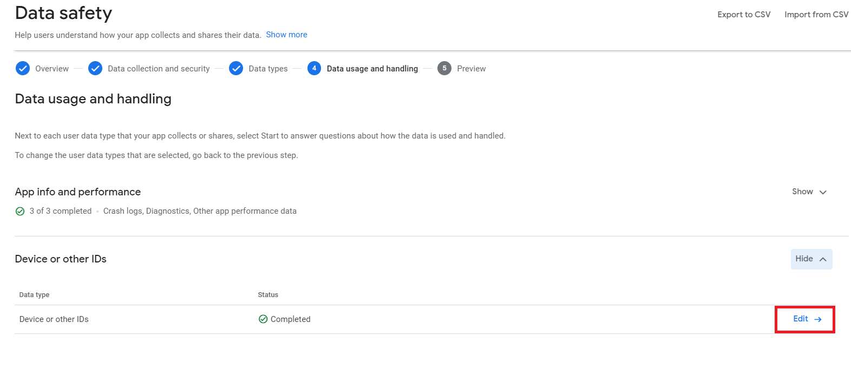Click the green check beside 3 of 3 completed
This screenshot has width=851, height=375.
pyautogui.click(x=20, y=212)
